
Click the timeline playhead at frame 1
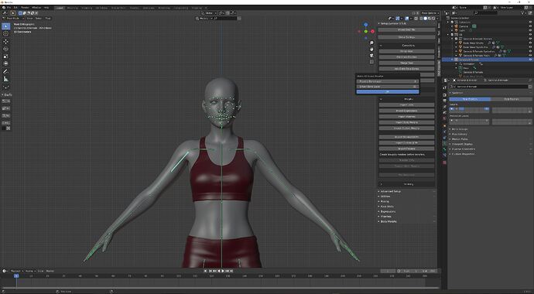tap(16, 276)
